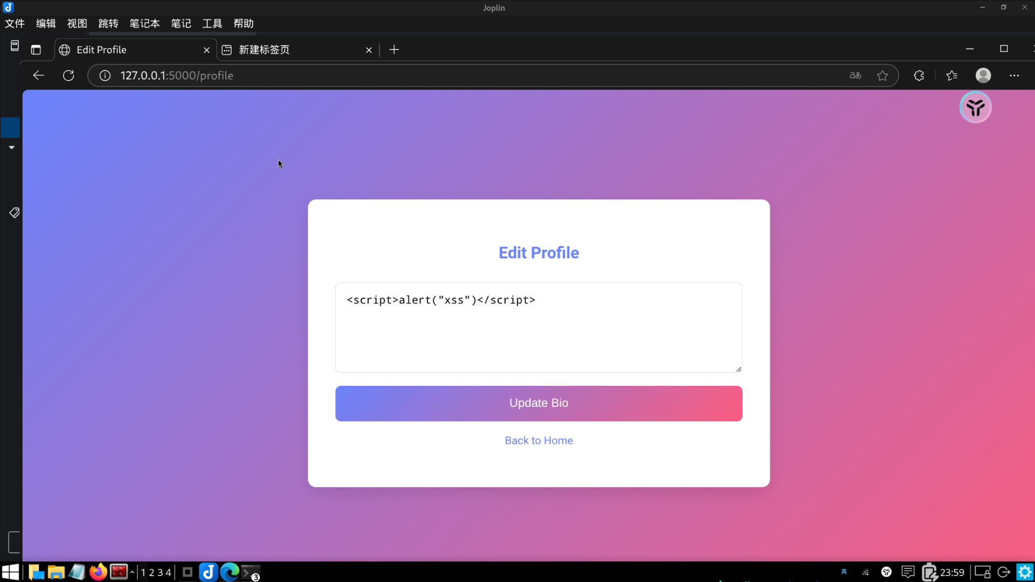
Task: Open the translate page icon
Action: tap(855, 75)
